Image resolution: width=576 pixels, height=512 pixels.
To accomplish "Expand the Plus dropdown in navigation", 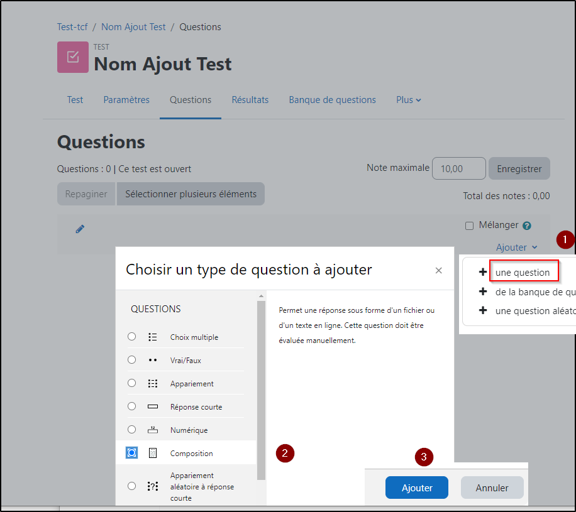I will pos(408,100).
